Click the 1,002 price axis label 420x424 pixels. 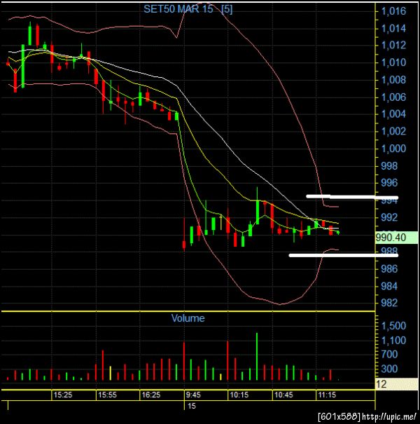(x=393, y=132)
